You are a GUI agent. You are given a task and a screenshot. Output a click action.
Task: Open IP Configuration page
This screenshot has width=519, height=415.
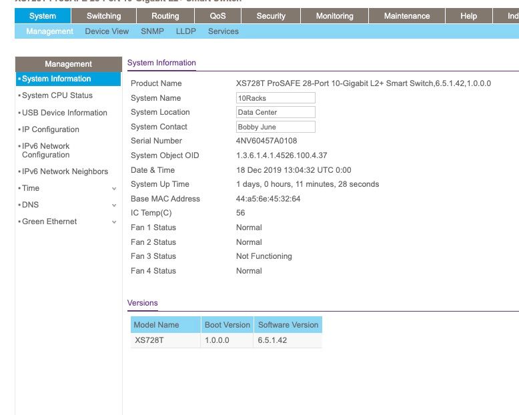[50, 129]
